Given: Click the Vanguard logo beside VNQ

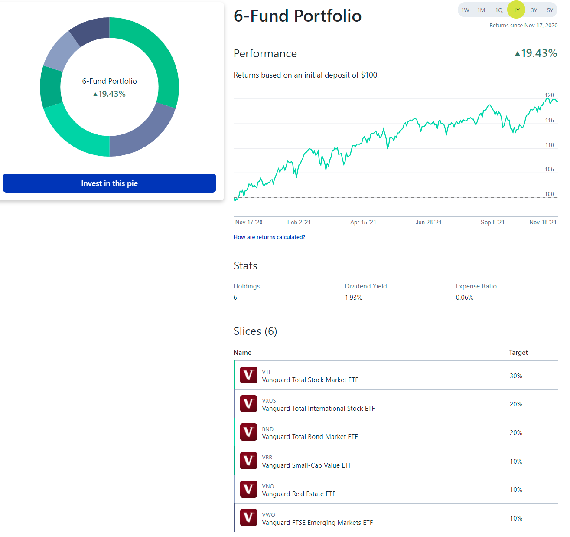Looking at the screenshot, I should coord(248,489).
